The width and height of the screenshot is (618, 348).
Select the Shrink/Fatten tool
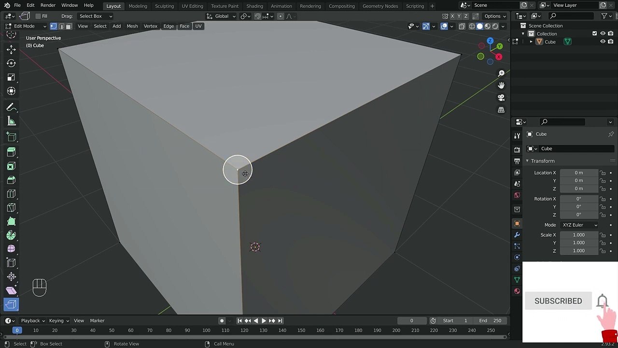tap(11, 276)
